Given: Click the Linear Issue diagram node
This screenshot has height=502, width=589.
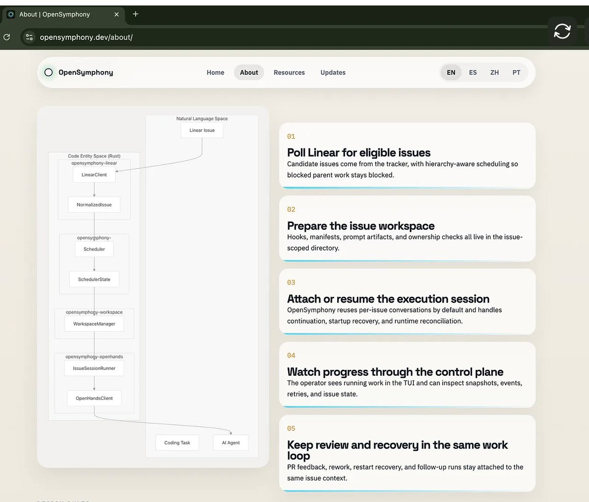Looking at the screenshot, I should (202, 130).
